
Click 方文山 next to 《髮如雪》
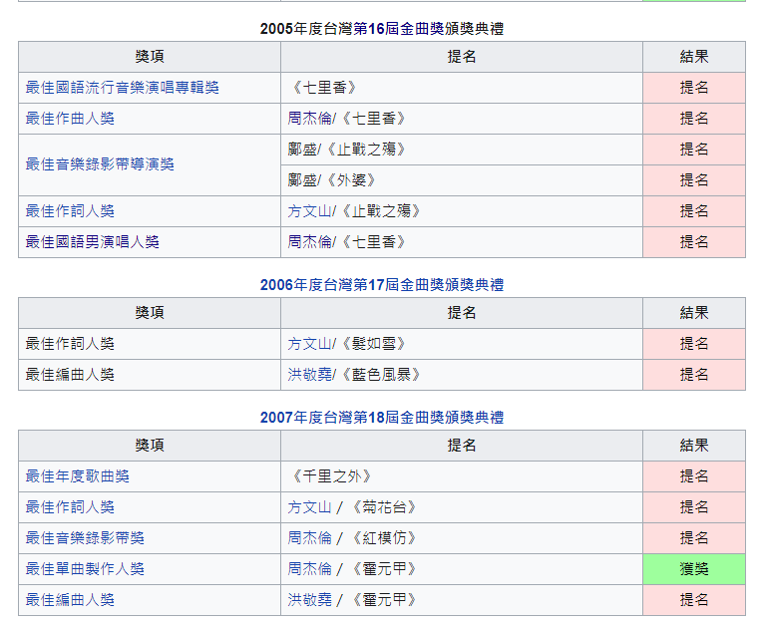point(309,344)
